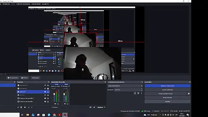Image resolution: width=208 pixels, height=117 pixels.
Task: Expand audio mixer Options dropdown
Action: (x=101, y=107)
